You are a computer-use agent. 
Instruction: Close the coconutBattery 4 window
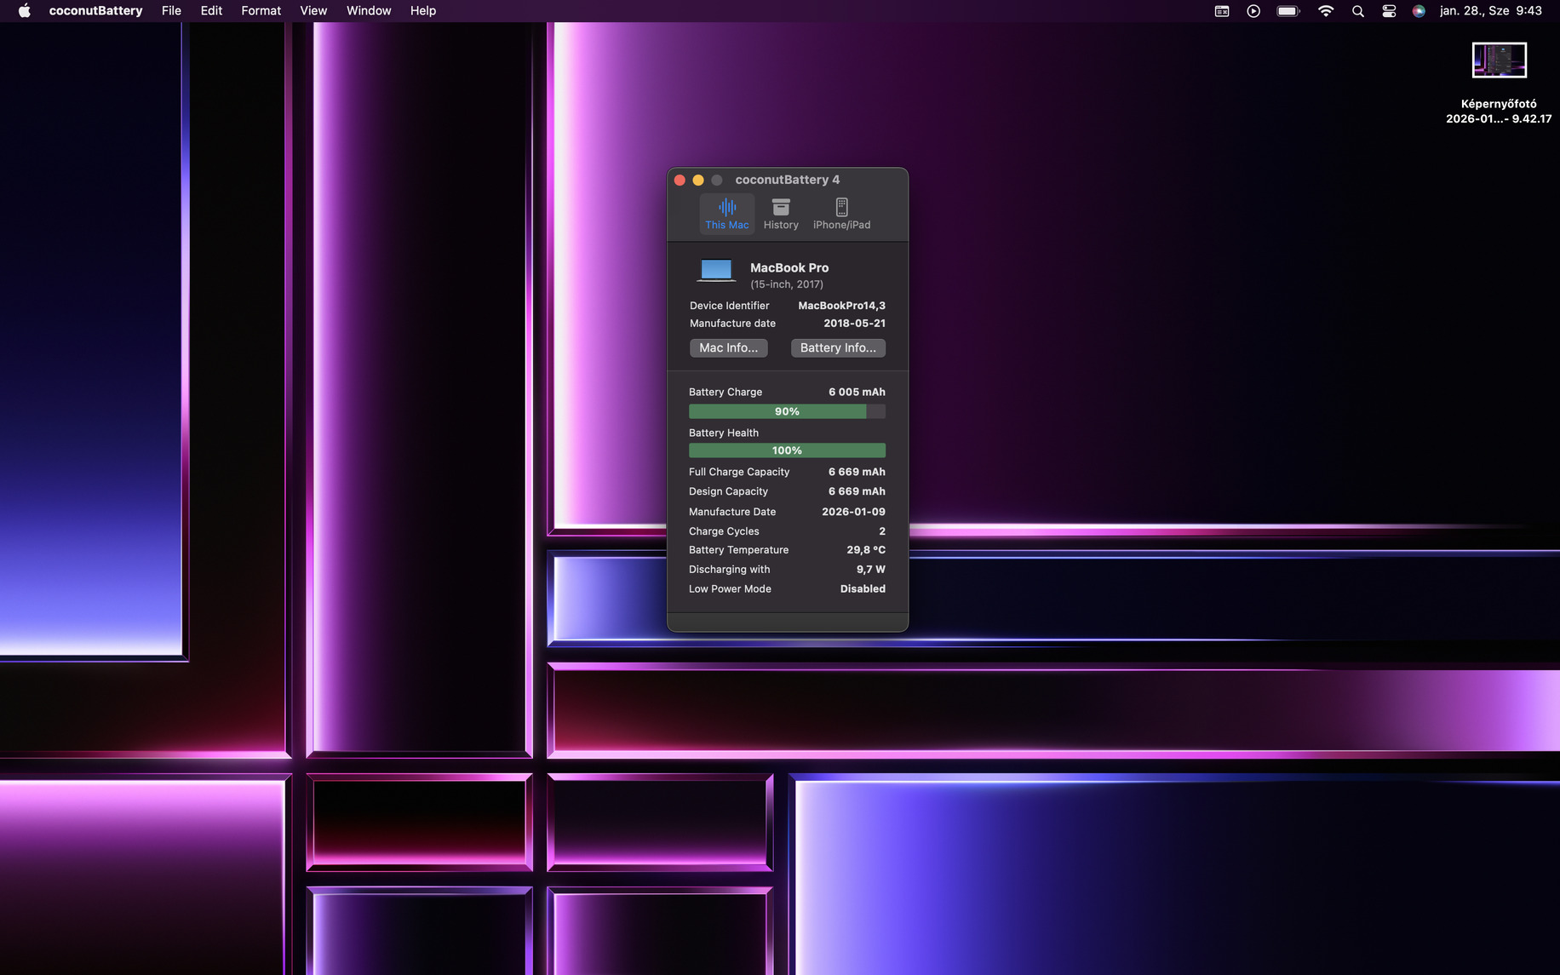point(680,180)
